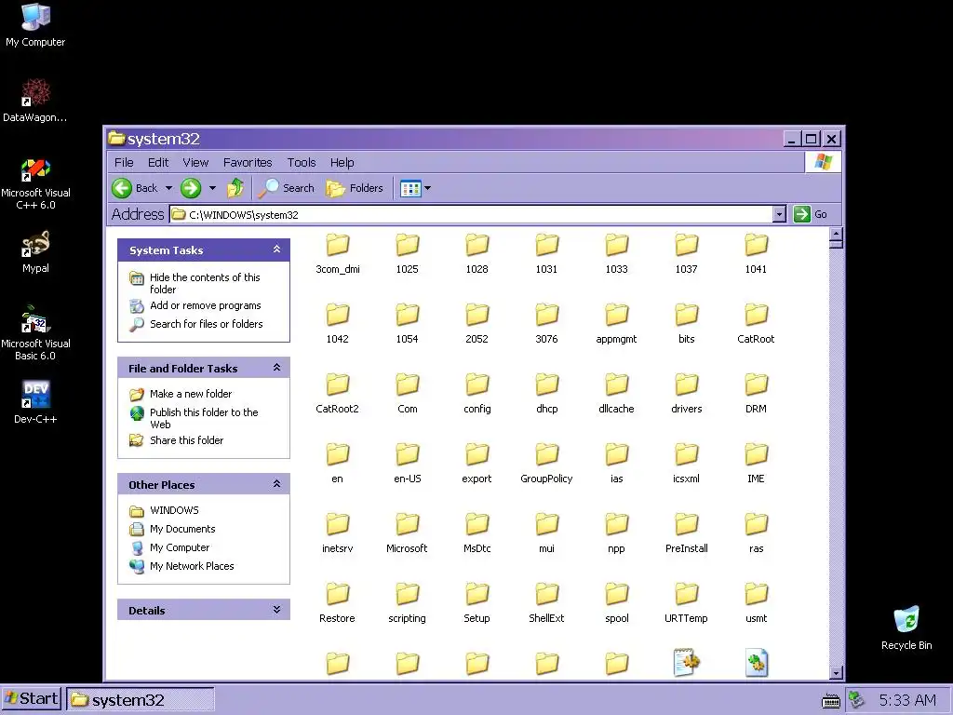Open the Tools menu
The width and height of the screenshot is (953, 715).
pyautogui.click(x=302, y=162)
